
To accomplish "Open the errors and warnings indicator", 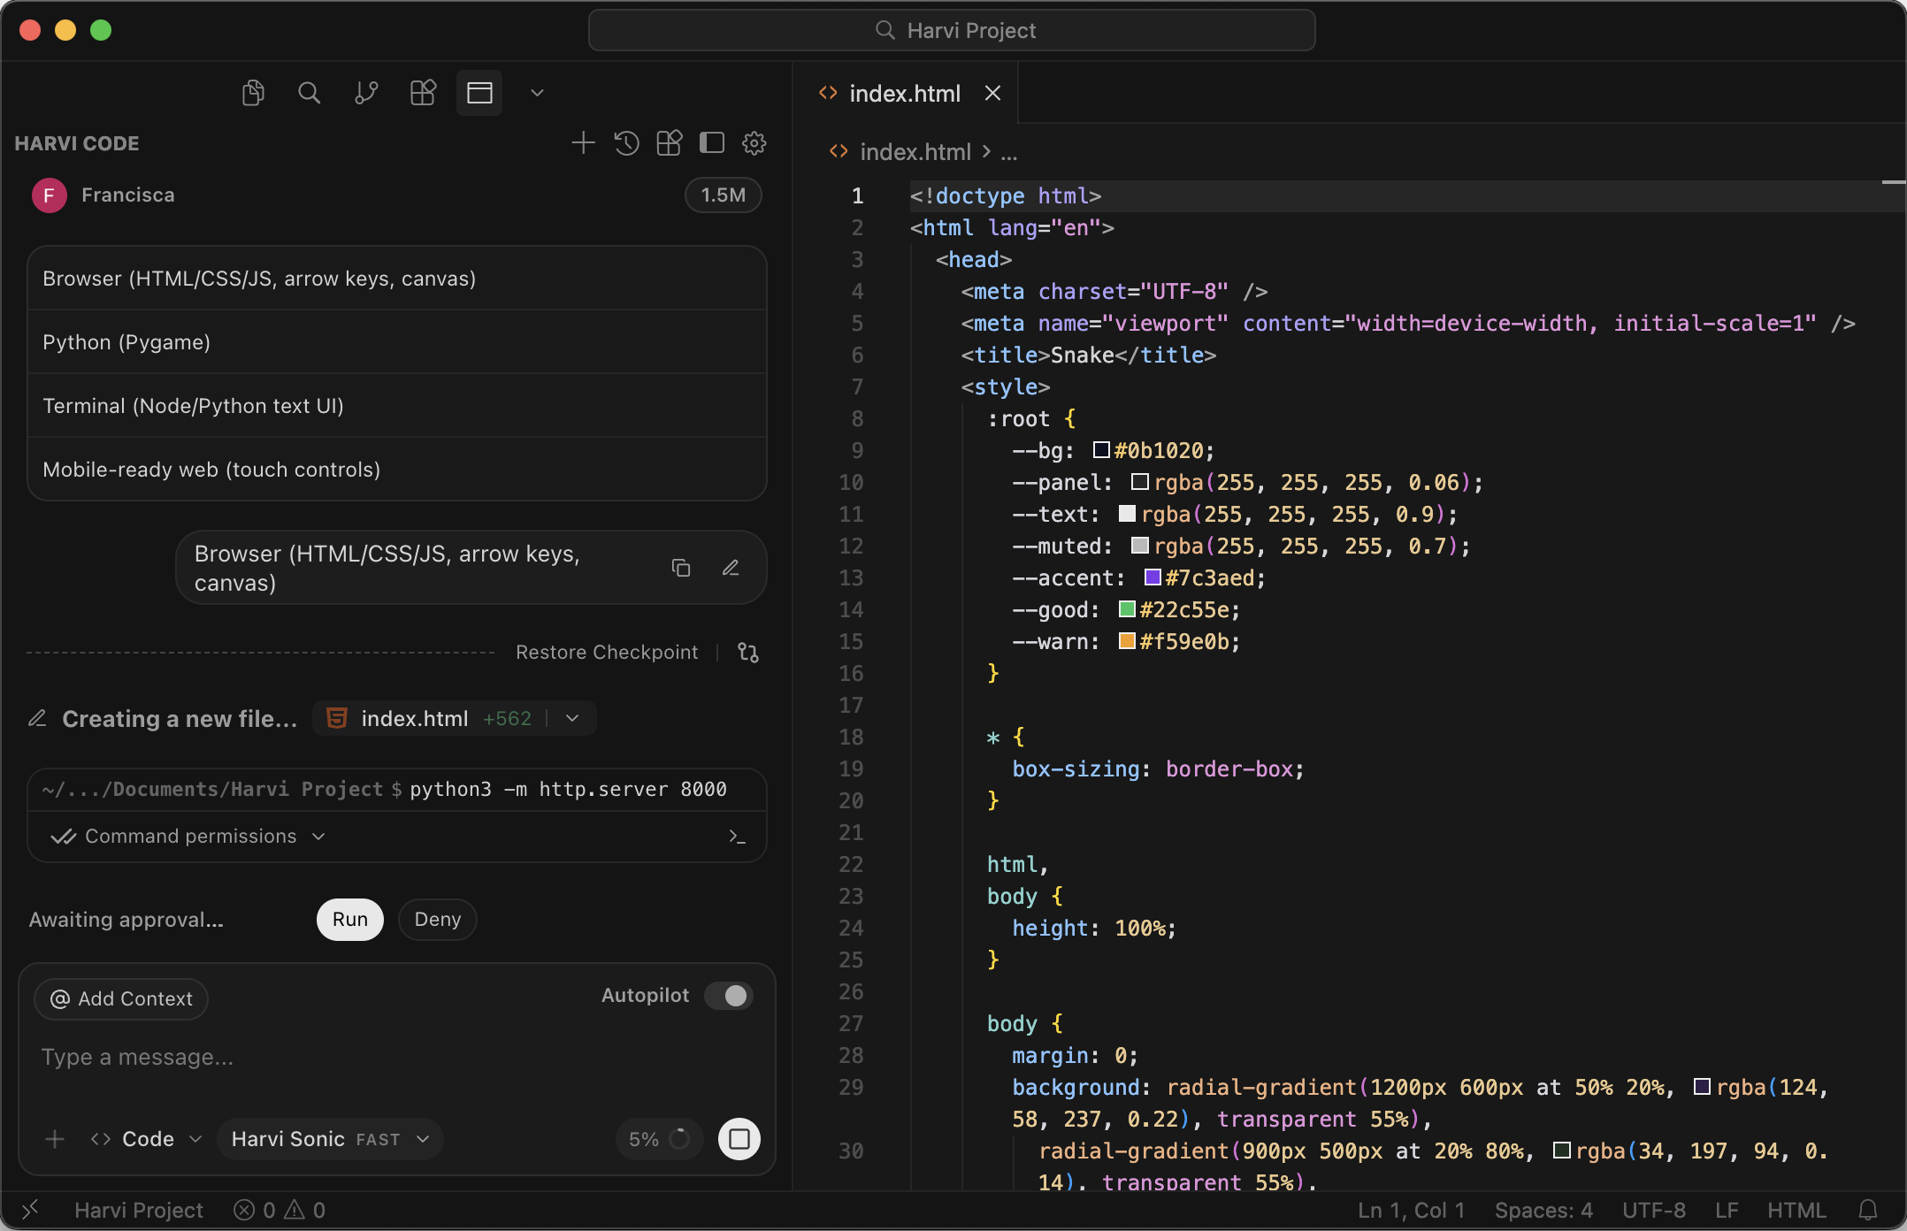I will 280,1210.
